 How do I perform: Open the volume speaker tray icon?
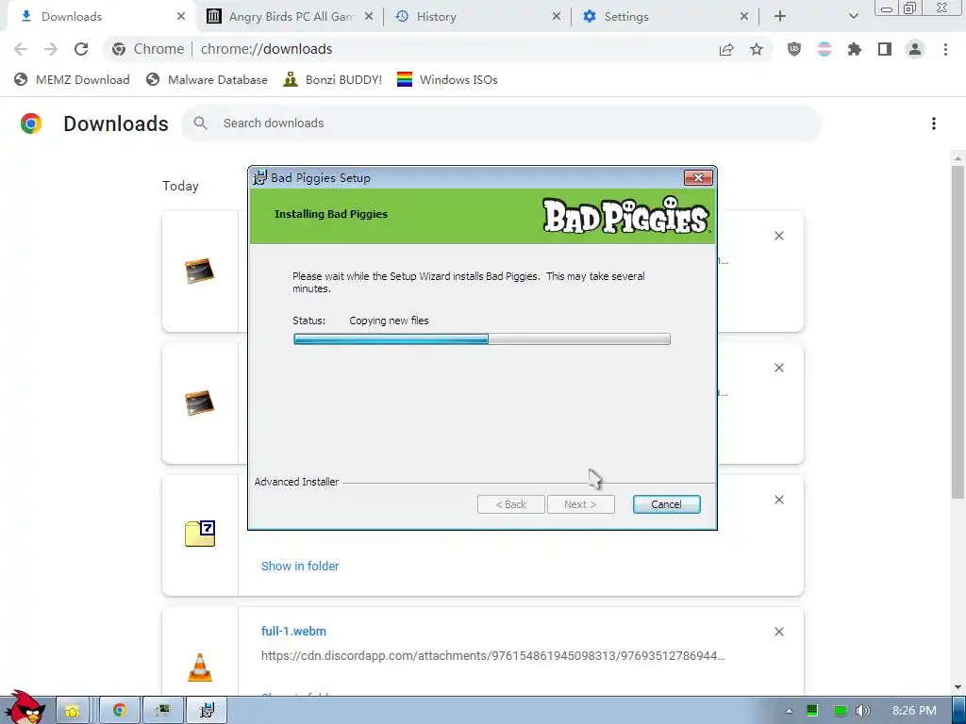[863, 711]
